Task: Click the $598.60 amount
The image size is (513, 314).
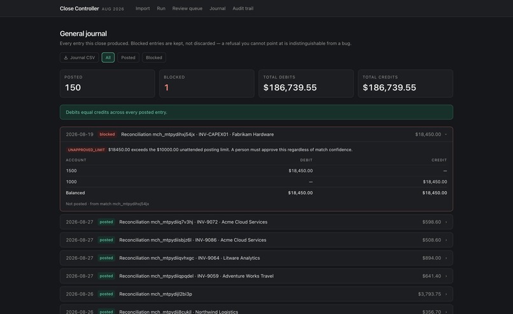Action: point(432,222)
